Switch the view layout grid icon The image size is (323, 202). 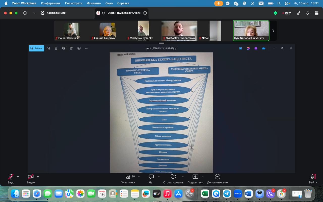click(317, 13)
